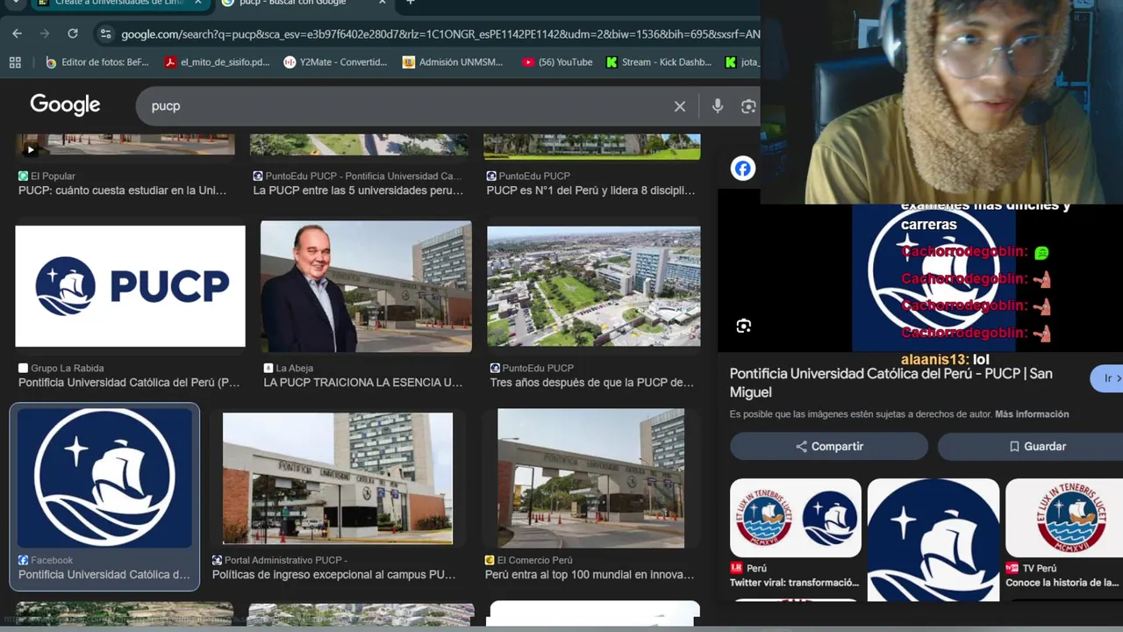Screen dimensions: 1123x632
Task: Start voice search with microphone
Action: 717,106
